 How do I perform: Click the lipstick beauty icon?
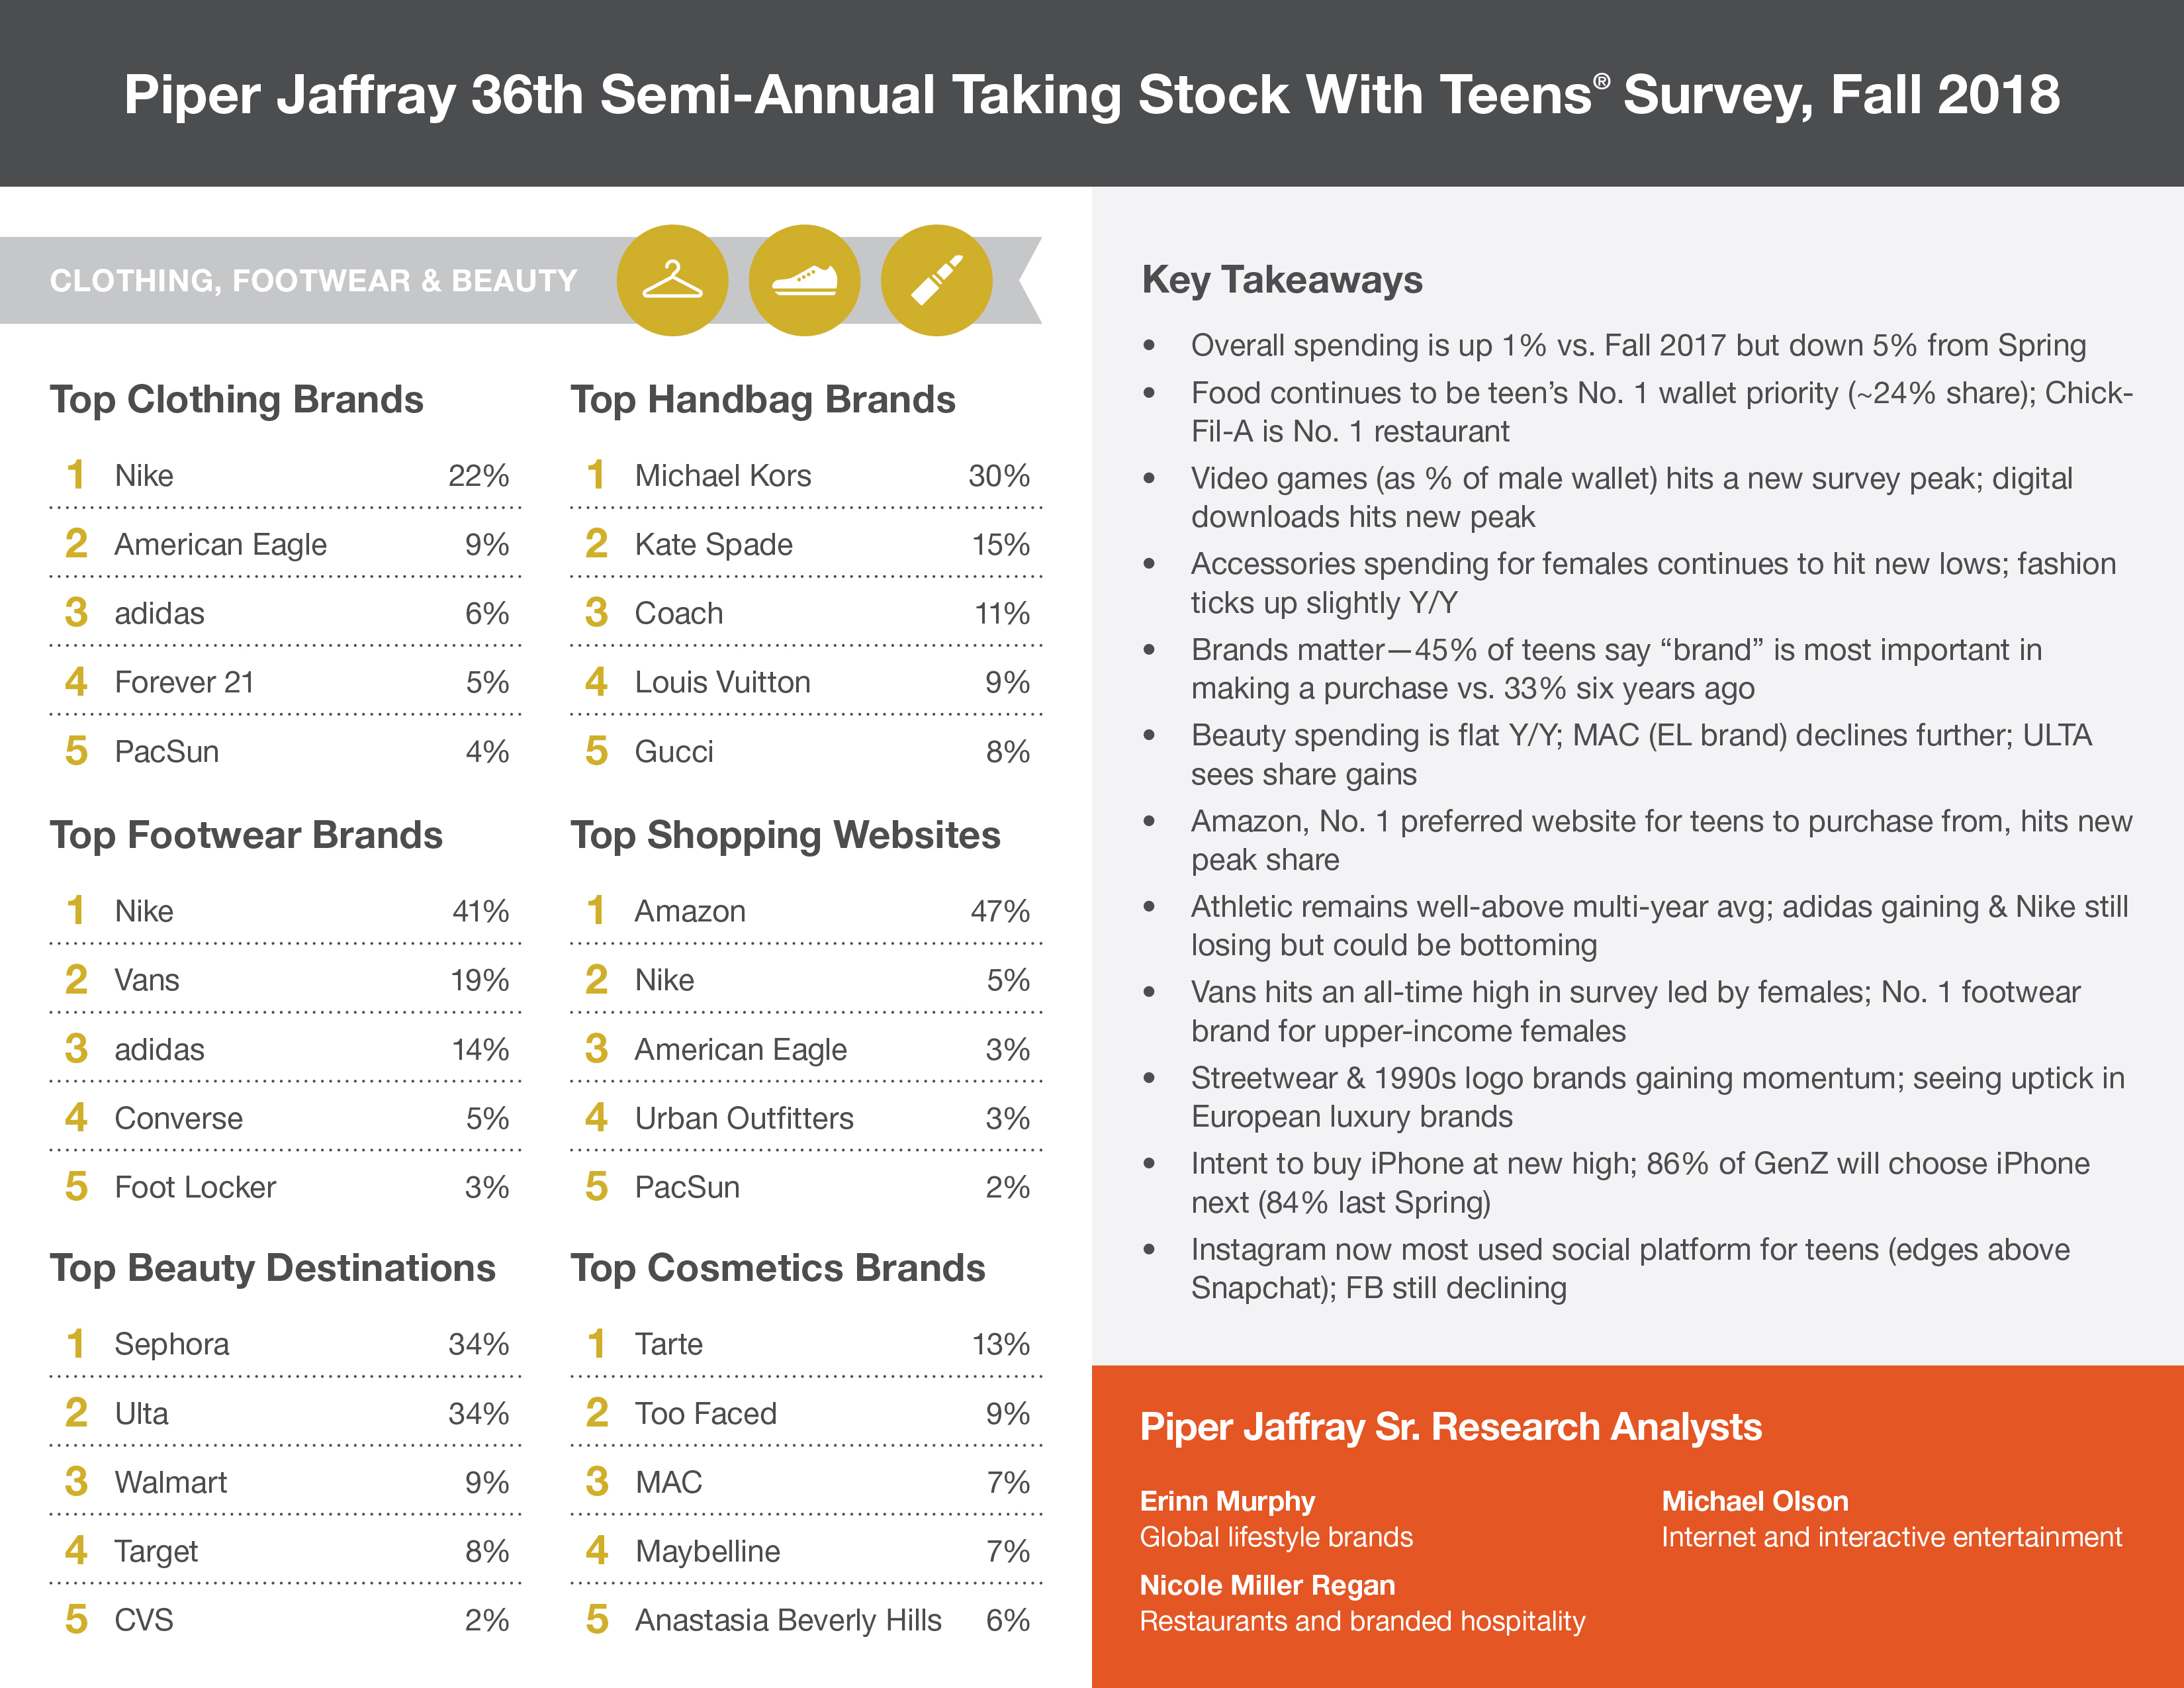(936, 280)
